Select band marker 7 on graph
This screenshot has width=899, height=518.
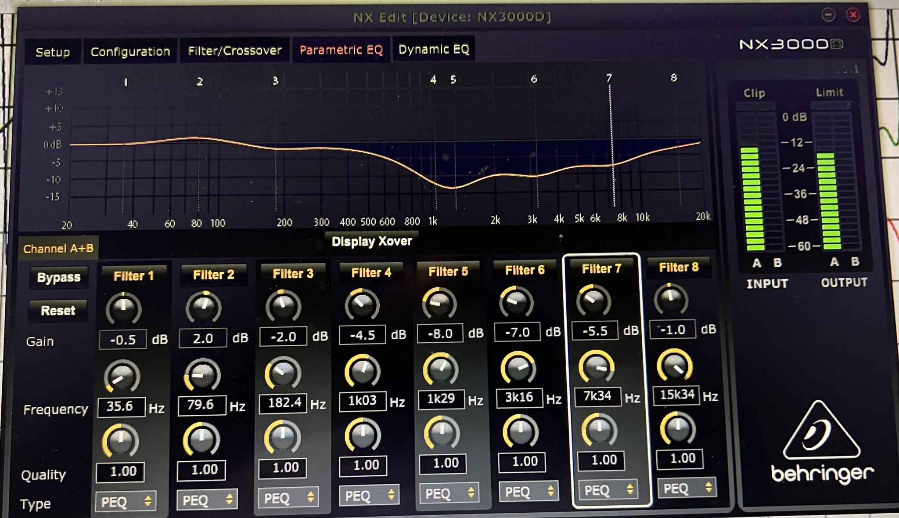tap(608, 78)
